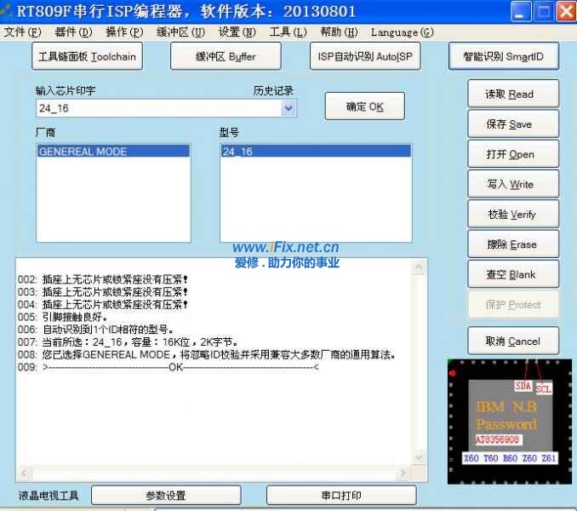Viewport: 577px width, 511px height.
Task: Click the 串口打印 button
Action: (x=341, y=496)
